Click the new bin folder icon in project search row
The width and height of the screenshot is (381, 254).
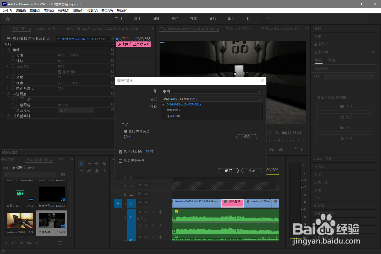[x=63, y=174]
